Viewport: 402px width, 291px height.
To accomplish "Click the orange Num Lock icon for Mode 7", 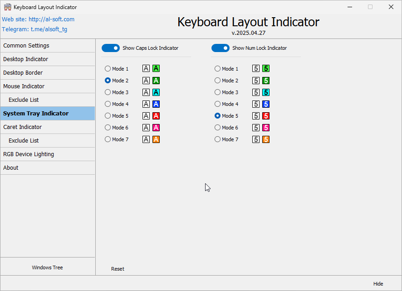I will (265, 139).
